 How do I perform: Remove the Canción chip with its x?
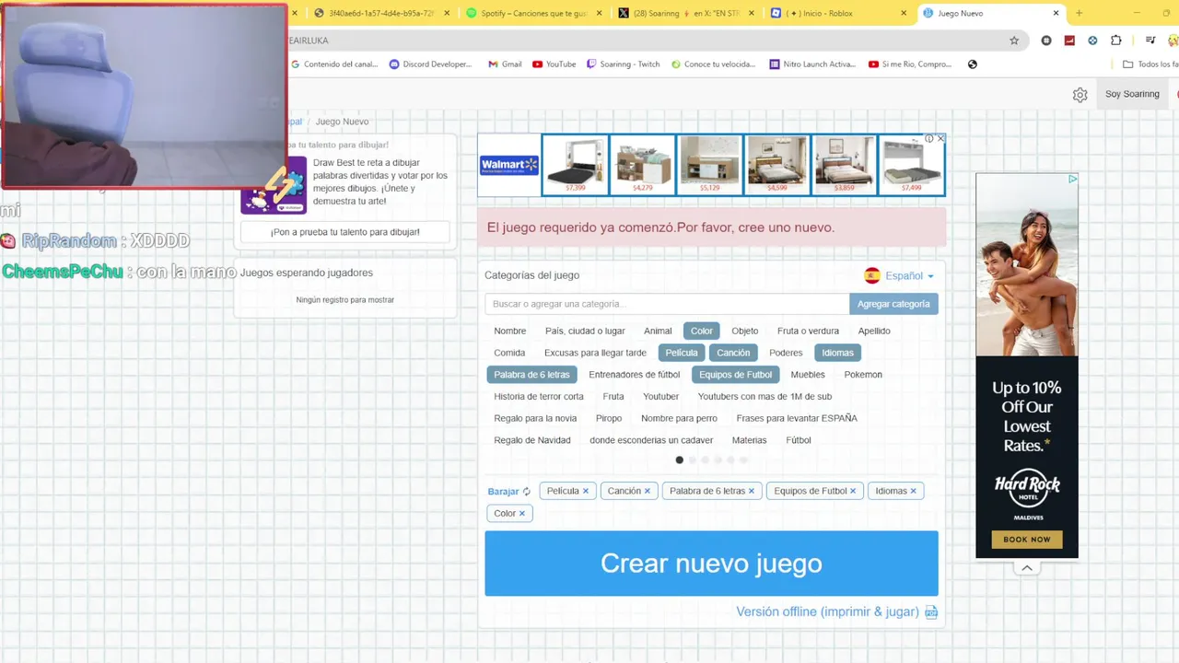point(647,491)
